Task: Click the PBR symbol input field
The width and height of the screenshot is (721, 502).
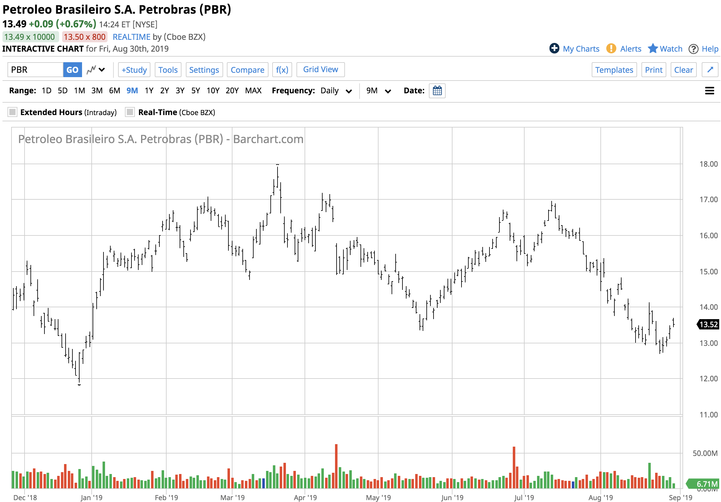Action: 35,70
